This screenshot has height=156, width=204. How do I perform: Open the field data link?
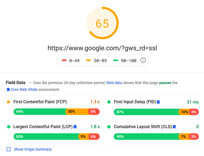[x=114, y=83]
